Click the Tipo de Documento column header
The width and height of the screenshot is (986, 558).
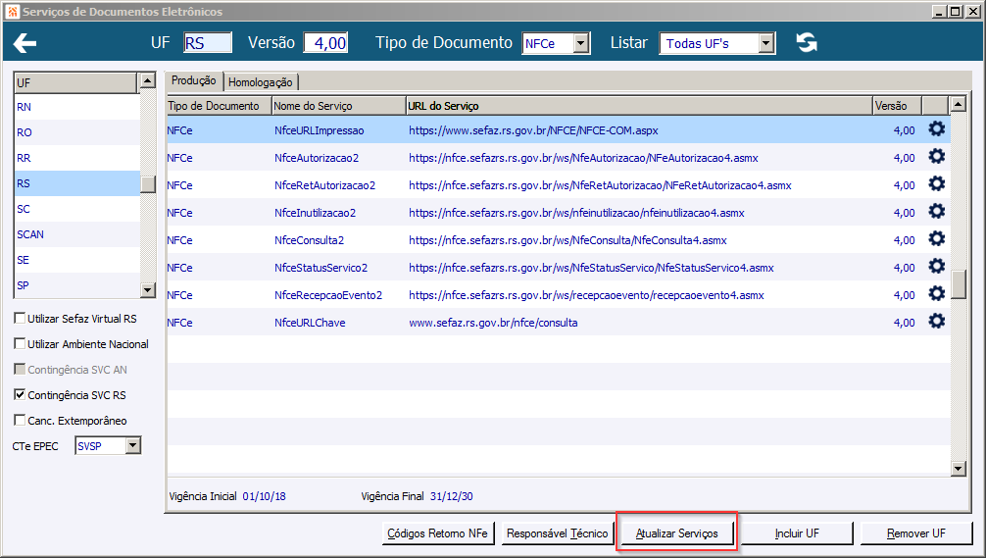pos(219,106)
